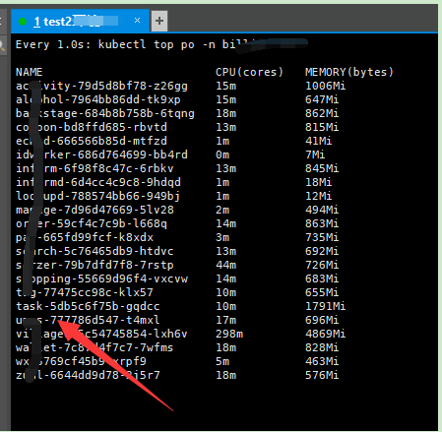Click the 696Mi memory value
This screenshot has height=432, width=442.
click(322, 320)
